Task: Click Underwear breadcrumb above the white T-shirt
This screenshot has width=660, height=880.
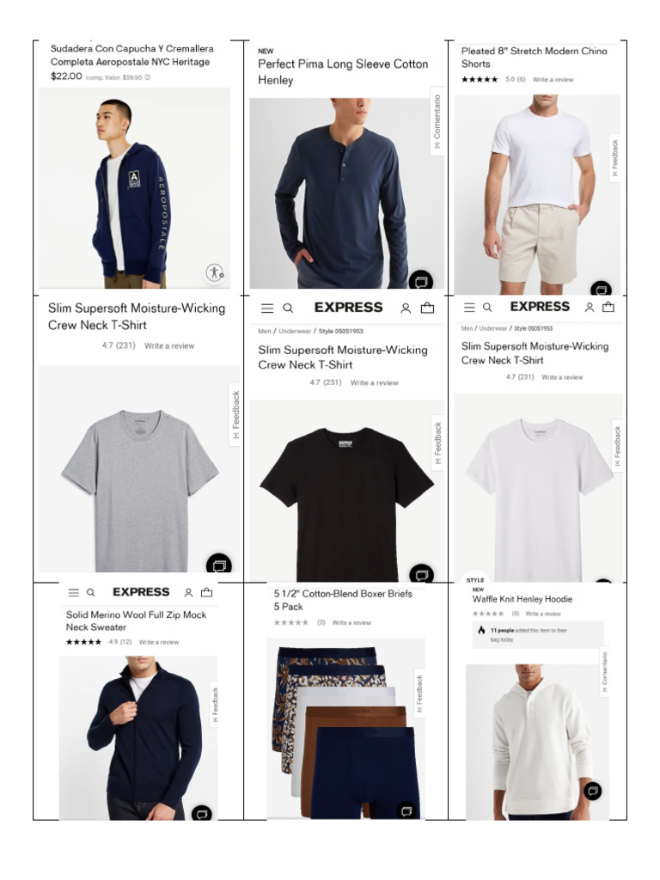Action: (492, 328)
